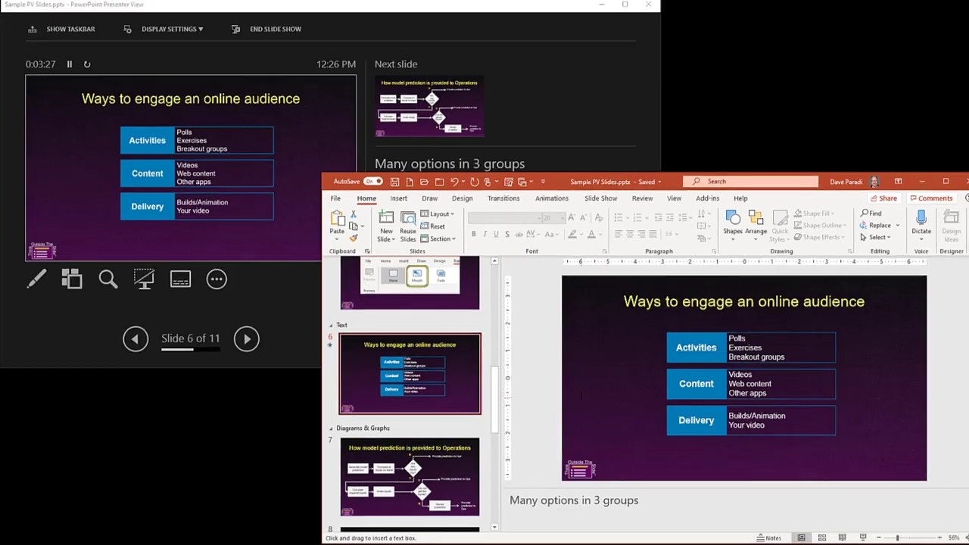The height and width of the screenshot is (545, 969).
Task: Open the Transitions ribbon tab
Action: [x=503, y=198]
